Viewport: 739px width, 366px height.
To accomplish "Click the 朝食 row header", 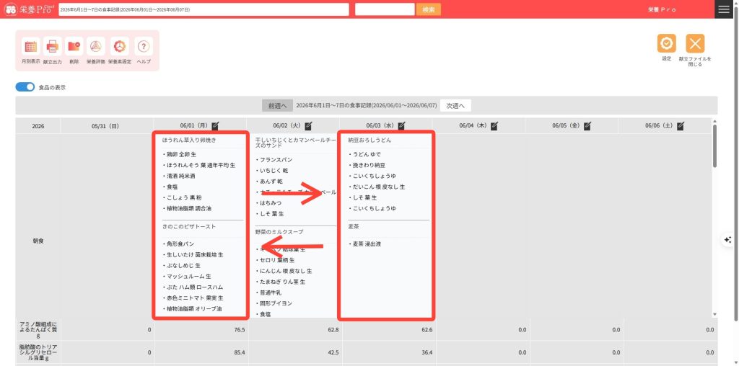I will click(38, 241).
